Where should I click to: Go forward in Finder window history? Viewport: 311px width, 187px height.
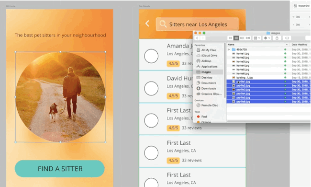(x=203, y=38)
